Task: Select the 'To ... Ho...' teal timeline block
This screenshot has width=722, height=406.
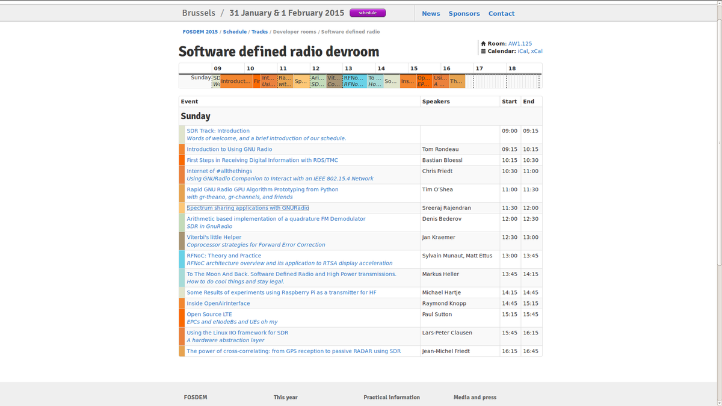Action: pyautogui.click(x=375, y=81)
